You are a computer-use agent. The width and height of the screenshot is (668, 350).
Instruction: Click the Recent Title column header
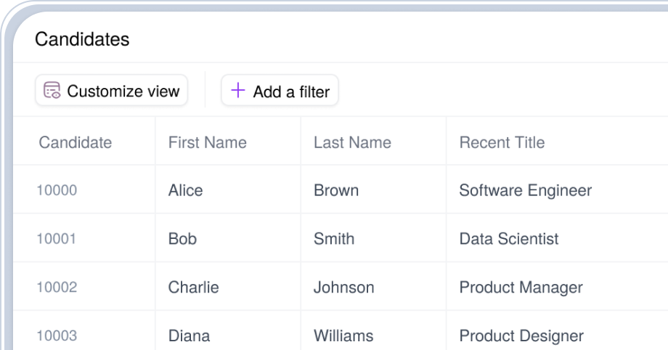click(502, 142)
